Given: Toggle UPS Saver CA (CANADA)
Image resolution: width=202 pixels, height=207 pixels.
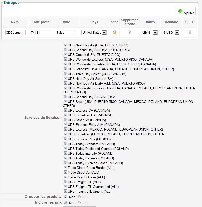Looking at the screenshot, I should pos(65,120).
